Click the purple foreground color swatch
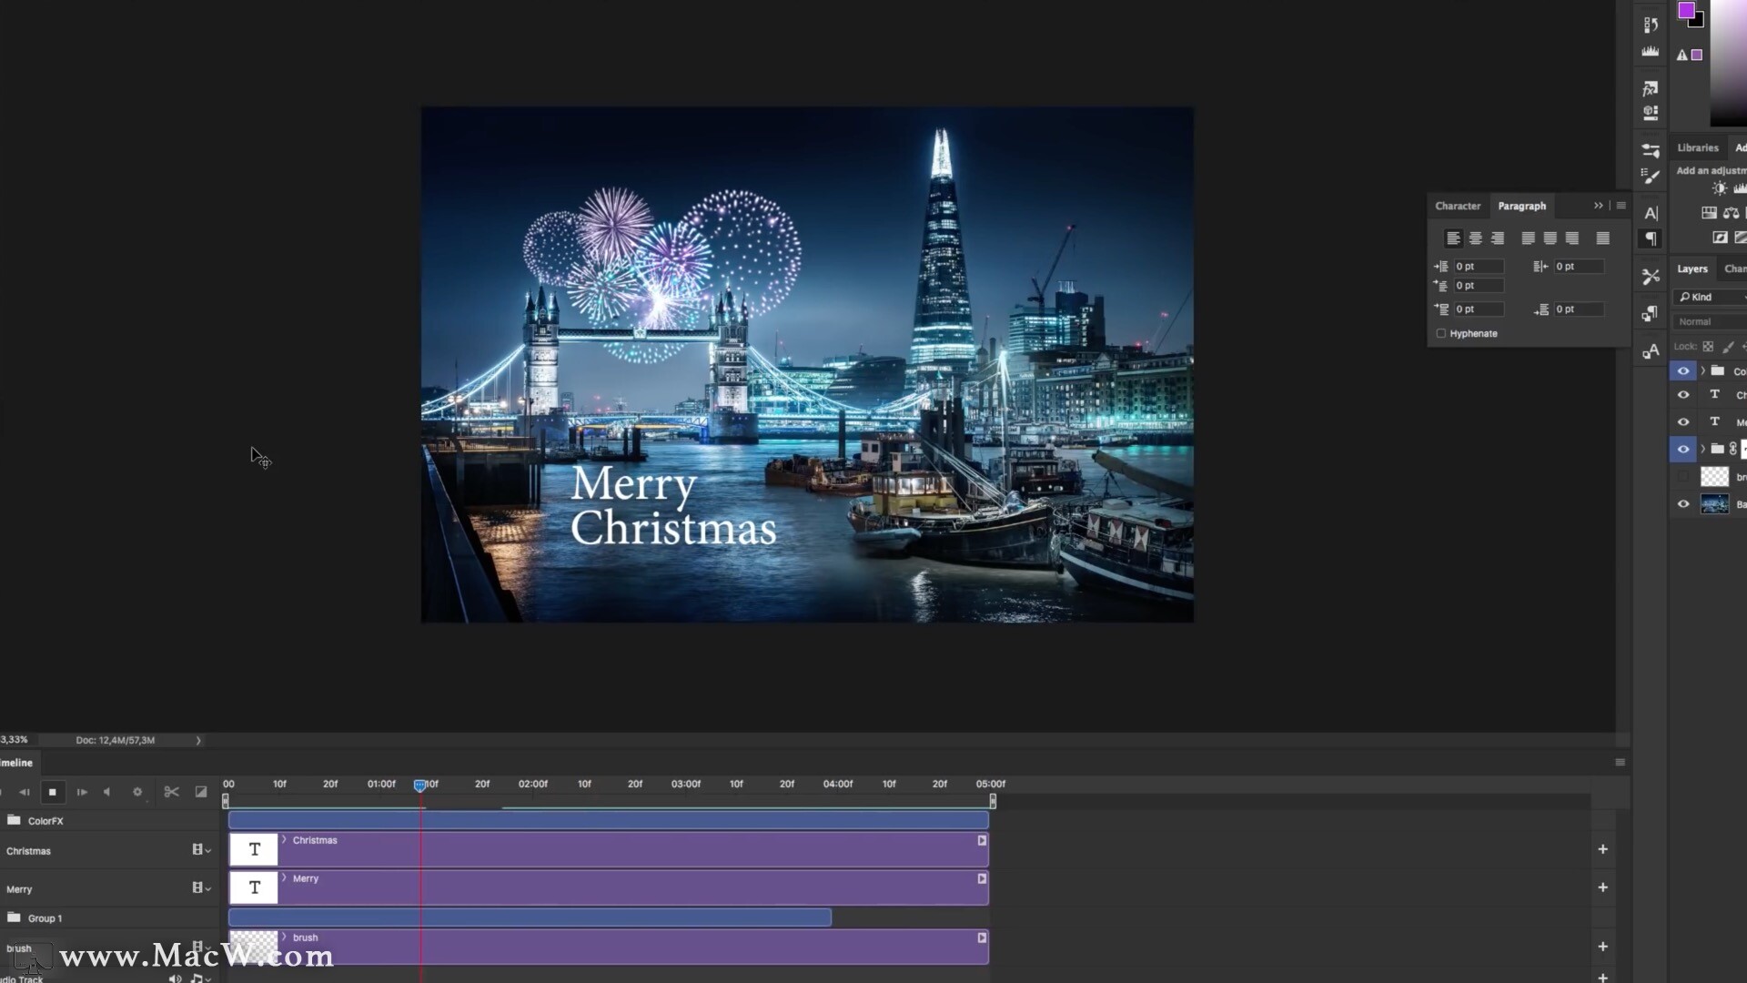Image resolution: width=1747 pixels, height=983 pixels. (1686, 10)
